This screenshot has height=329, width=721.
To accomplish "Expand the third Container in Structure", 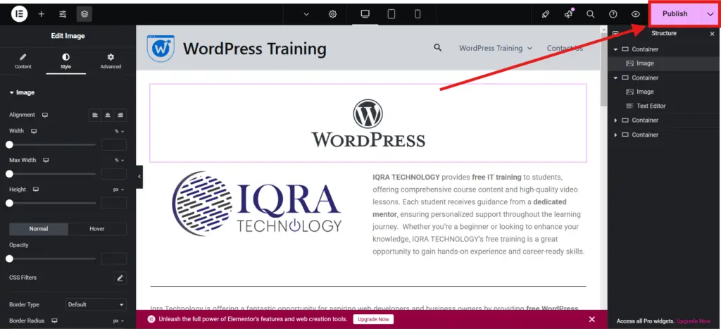I will (x=615, y=120).
